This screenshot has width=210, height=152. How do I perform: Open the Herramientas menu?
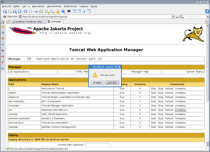coord(54,6)
